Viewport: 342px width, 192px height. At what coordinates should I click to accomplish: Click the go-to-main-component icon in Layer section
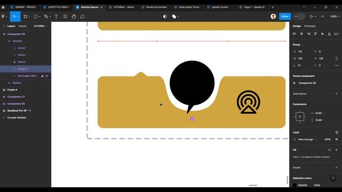[x=336, y=132]
